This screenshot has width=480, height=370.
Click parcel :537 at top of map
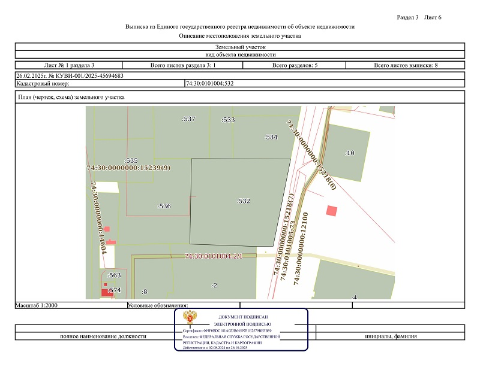(188, 119)
